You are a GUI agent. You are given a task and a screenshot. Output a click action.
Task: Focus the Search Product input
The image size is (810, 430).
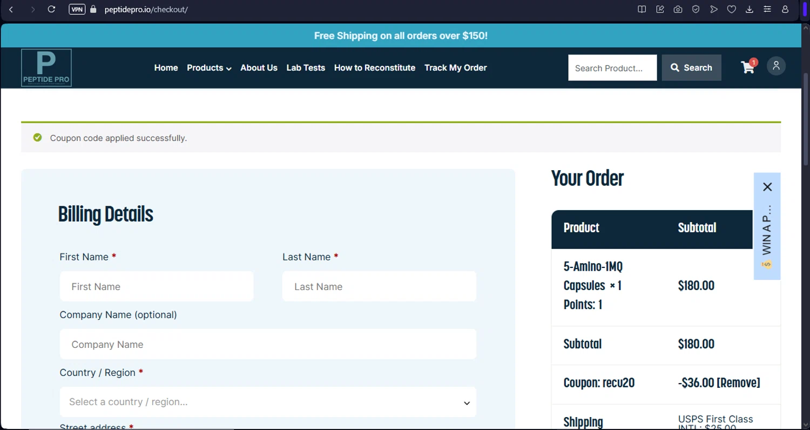(x=612, y=68)
